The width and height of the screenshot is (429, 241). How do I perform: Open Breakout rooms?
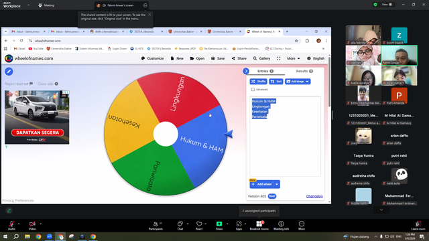coord(259,226)
